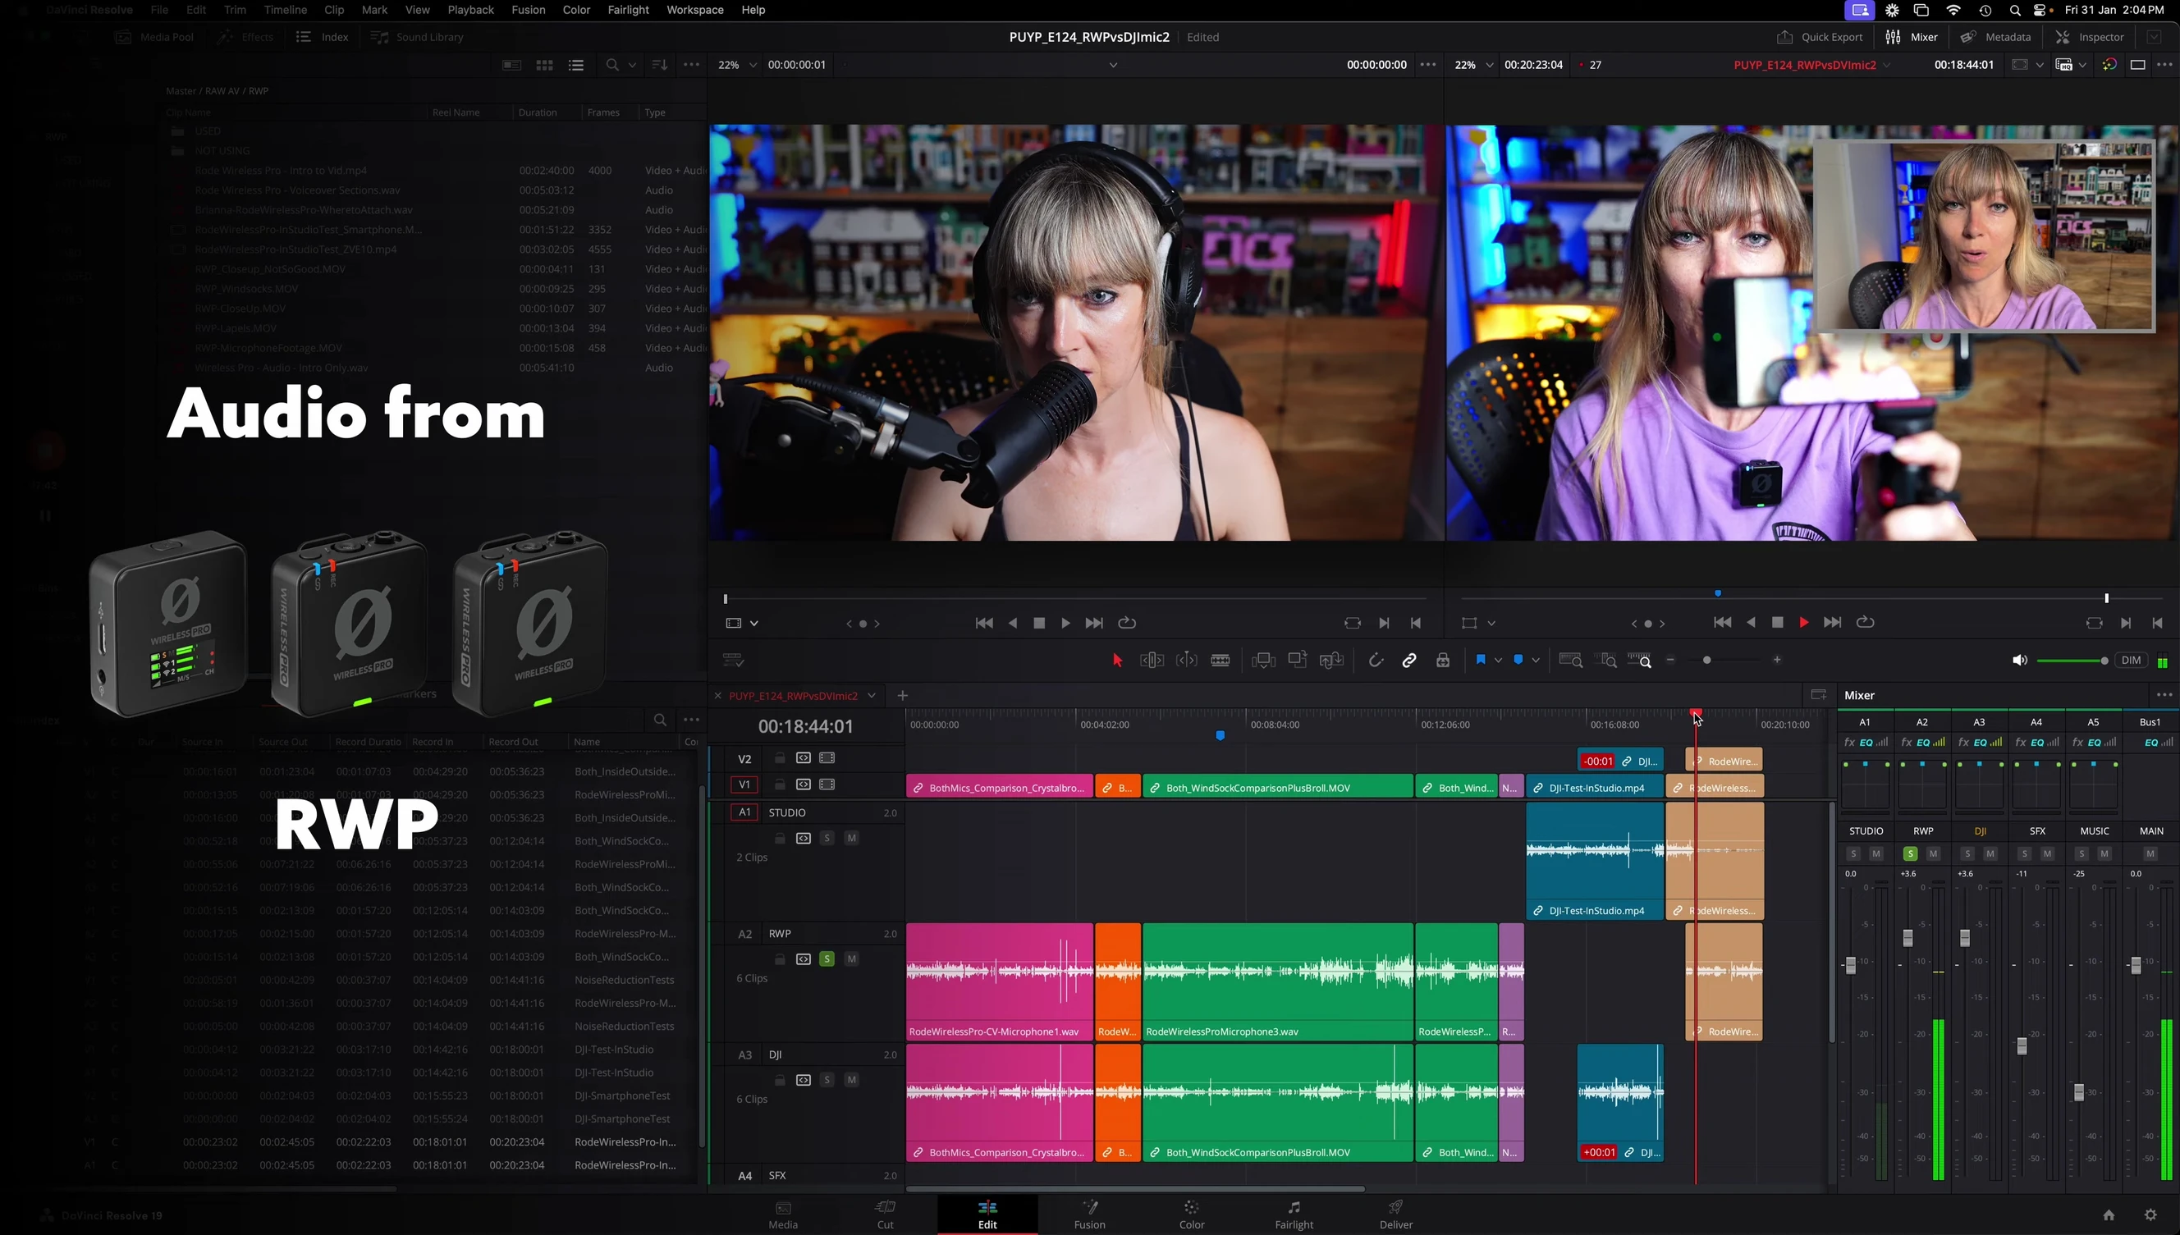The image size is (2180, 1235).
Task: Open the Inspector panel
Action: click(2090, 37)
